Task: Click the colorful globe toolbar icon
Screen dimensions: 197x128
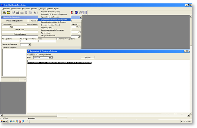Action: 76,13
